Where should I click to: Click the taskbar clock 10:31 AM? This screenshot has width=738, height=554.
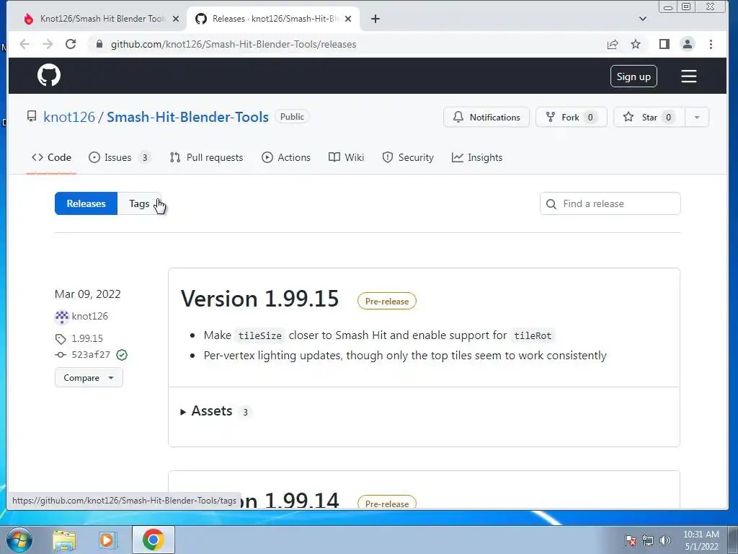tap(701, 535)
